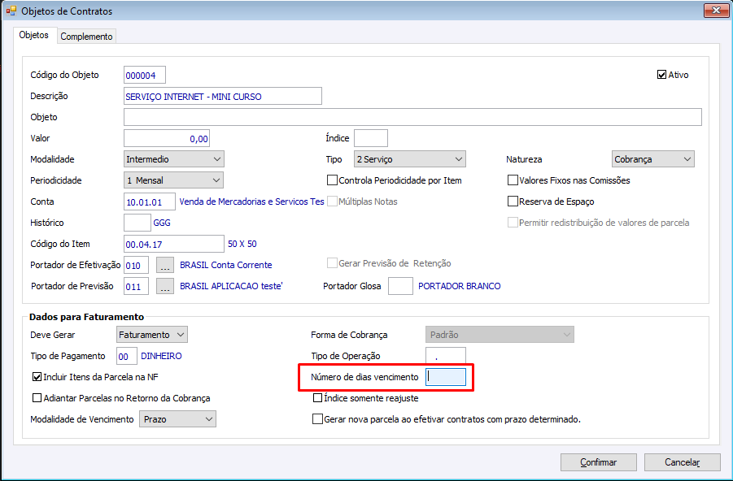Image resolution: width=733 pixels, height=481 pixels.
Task: Click the empty Objeto text field
Action: pos(412,117)
